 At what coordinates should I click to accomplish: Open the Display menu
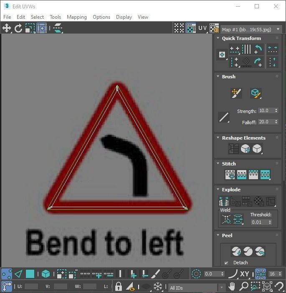124,17
